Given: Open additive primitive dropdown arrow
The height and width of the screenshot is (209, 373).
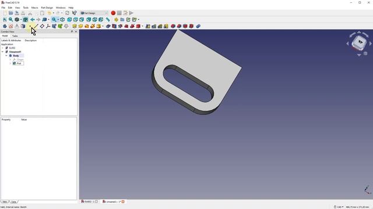Looking at the screenshot, I should (x=103, y=26).
